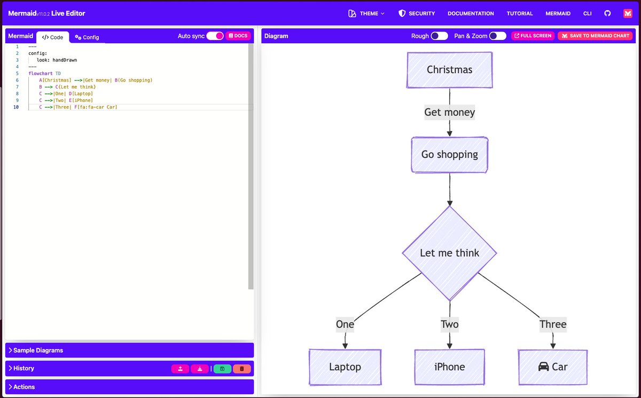
Task: Click the 'config:' line in the code editor
Action: coord(37,53)
